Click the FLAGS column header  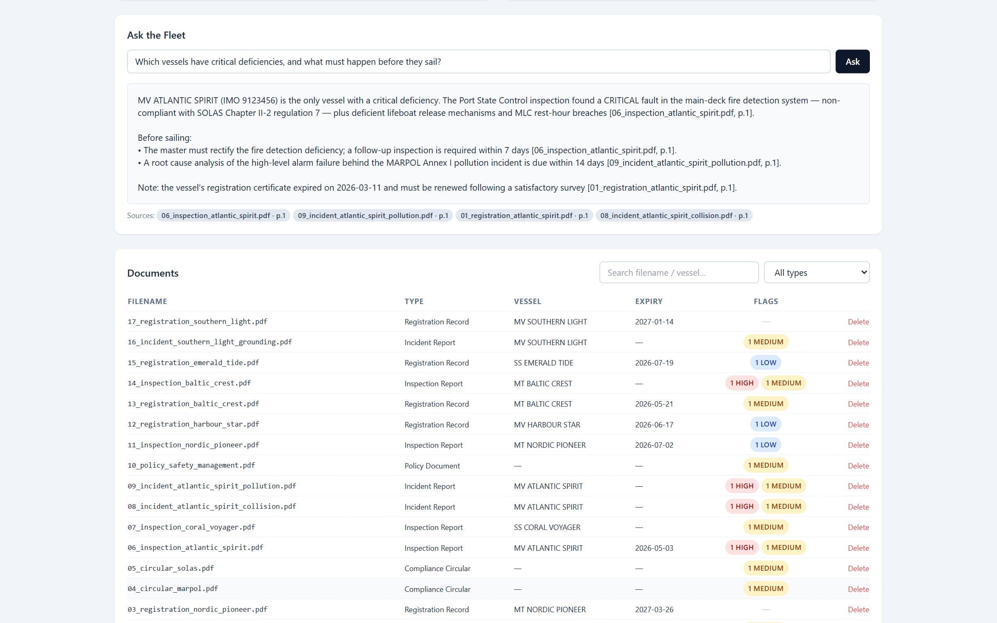766,301
